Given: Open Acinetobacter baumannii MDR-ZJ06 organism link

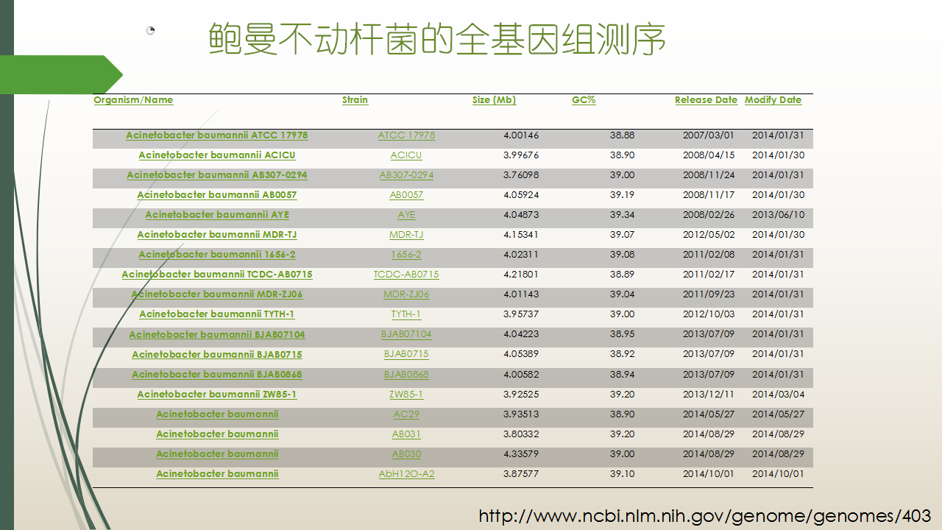Looking at the screenshot, I should pyautogui.click(x=217, y=294).
